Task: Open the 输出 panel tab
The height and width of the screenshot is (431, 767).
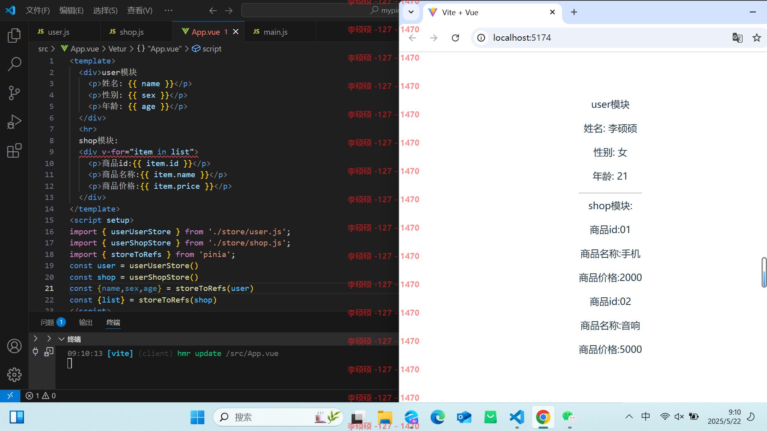Action: [85, 322]
